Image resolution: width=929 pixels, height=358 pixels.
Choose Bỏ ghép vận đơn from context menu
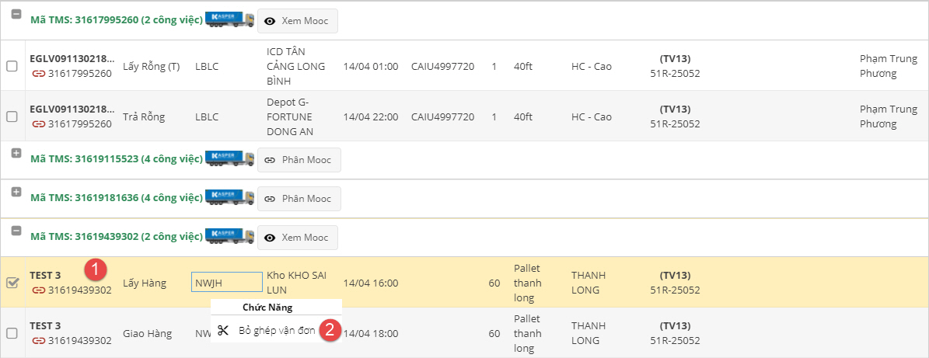tap(276, 331)
